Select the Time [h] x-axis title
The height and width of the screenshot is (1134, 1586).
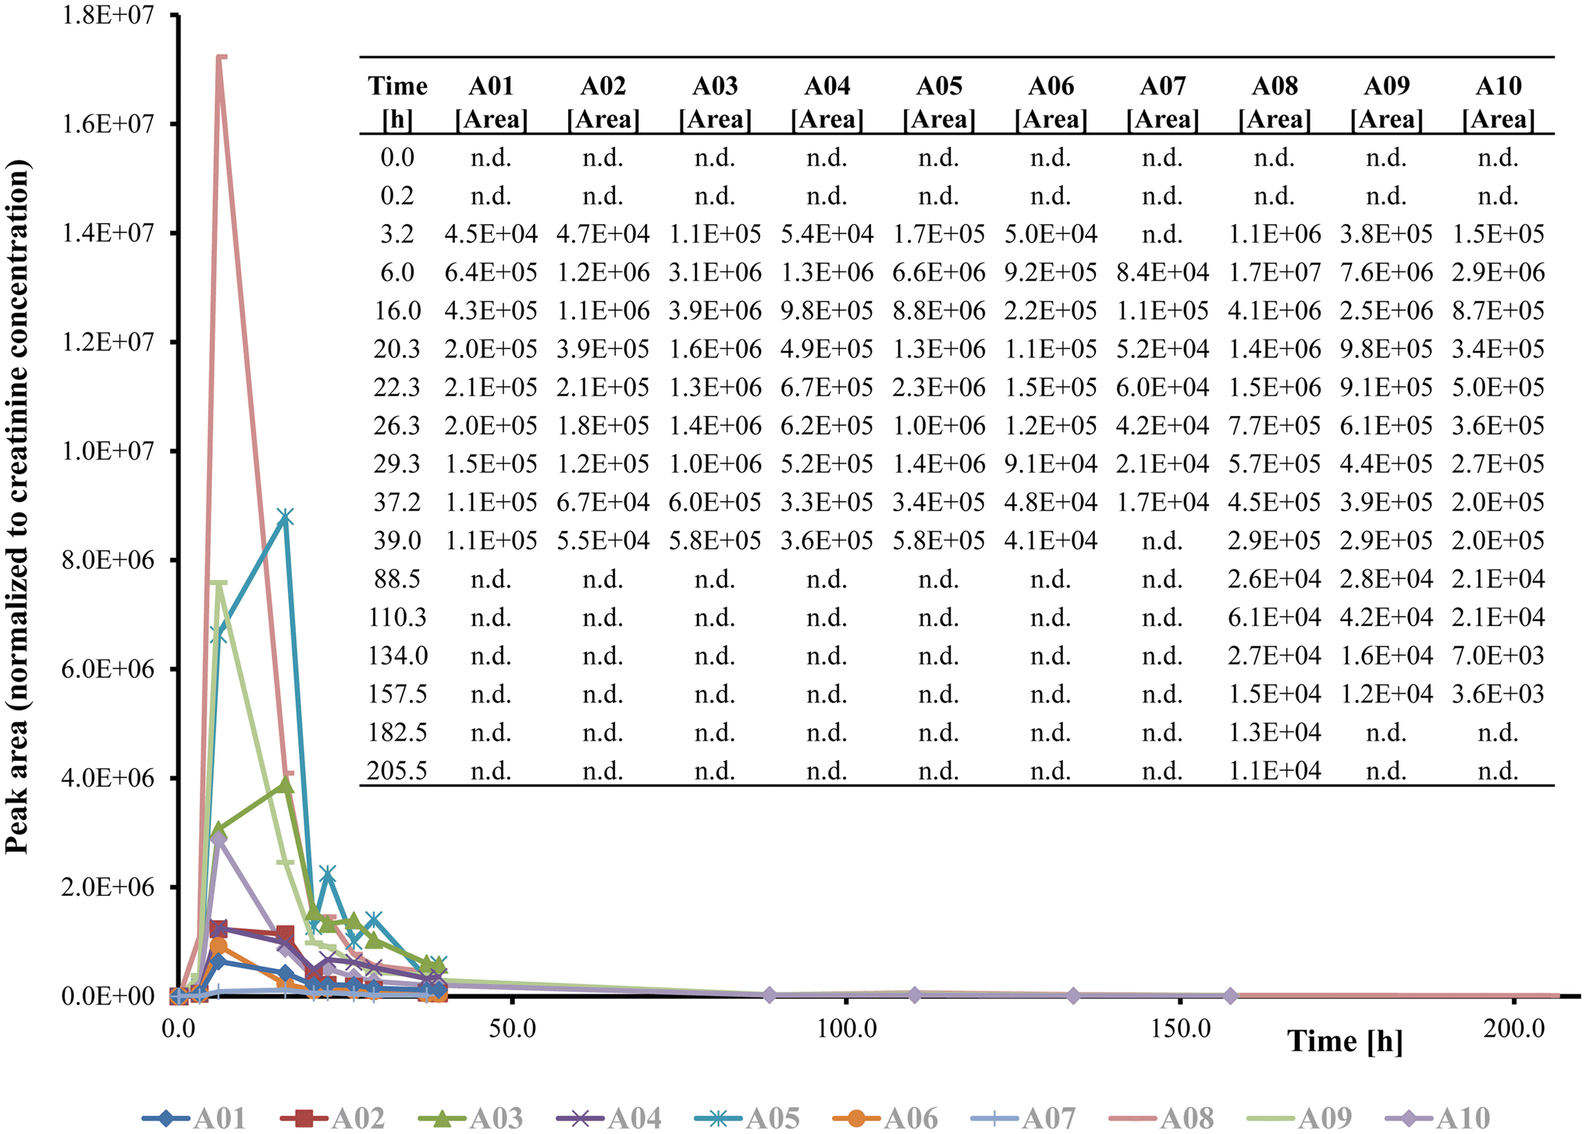coord(1345,1041)
